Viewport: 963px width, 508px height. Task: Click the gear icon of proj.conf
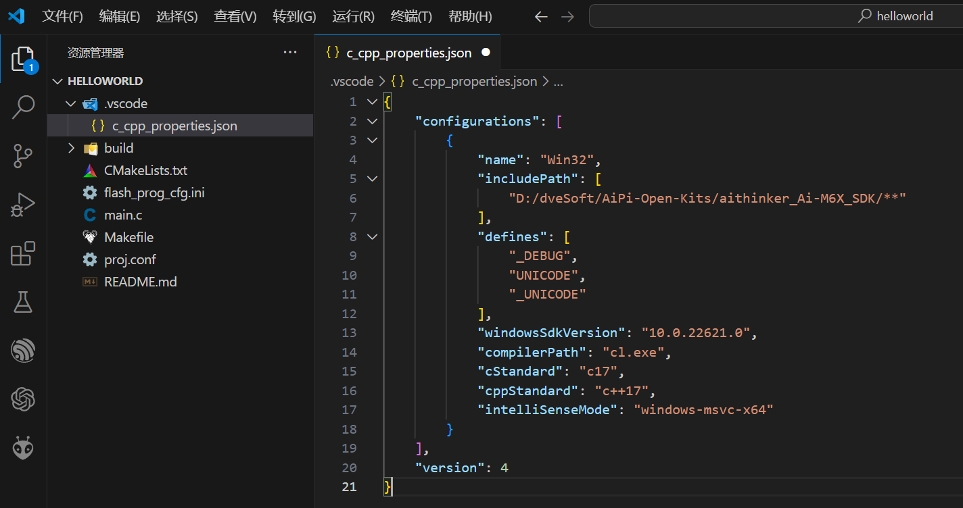click(x=90, y=259)
